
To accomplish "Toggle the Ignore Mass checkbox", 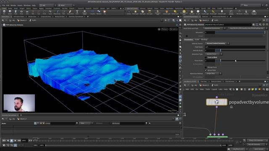I will (x=206, y=70).
